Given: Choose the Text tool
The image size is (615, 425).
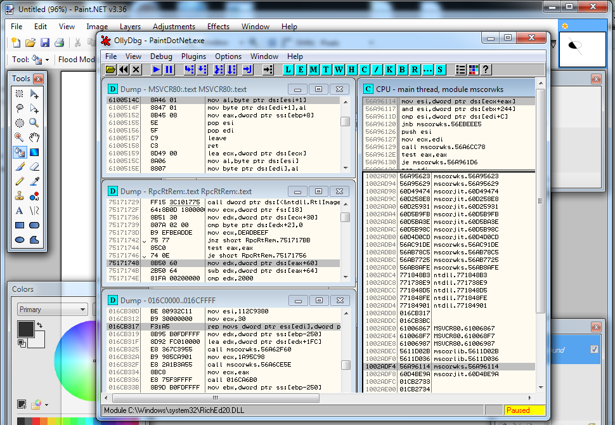Looking at the screenshot, I should point(20,211).
